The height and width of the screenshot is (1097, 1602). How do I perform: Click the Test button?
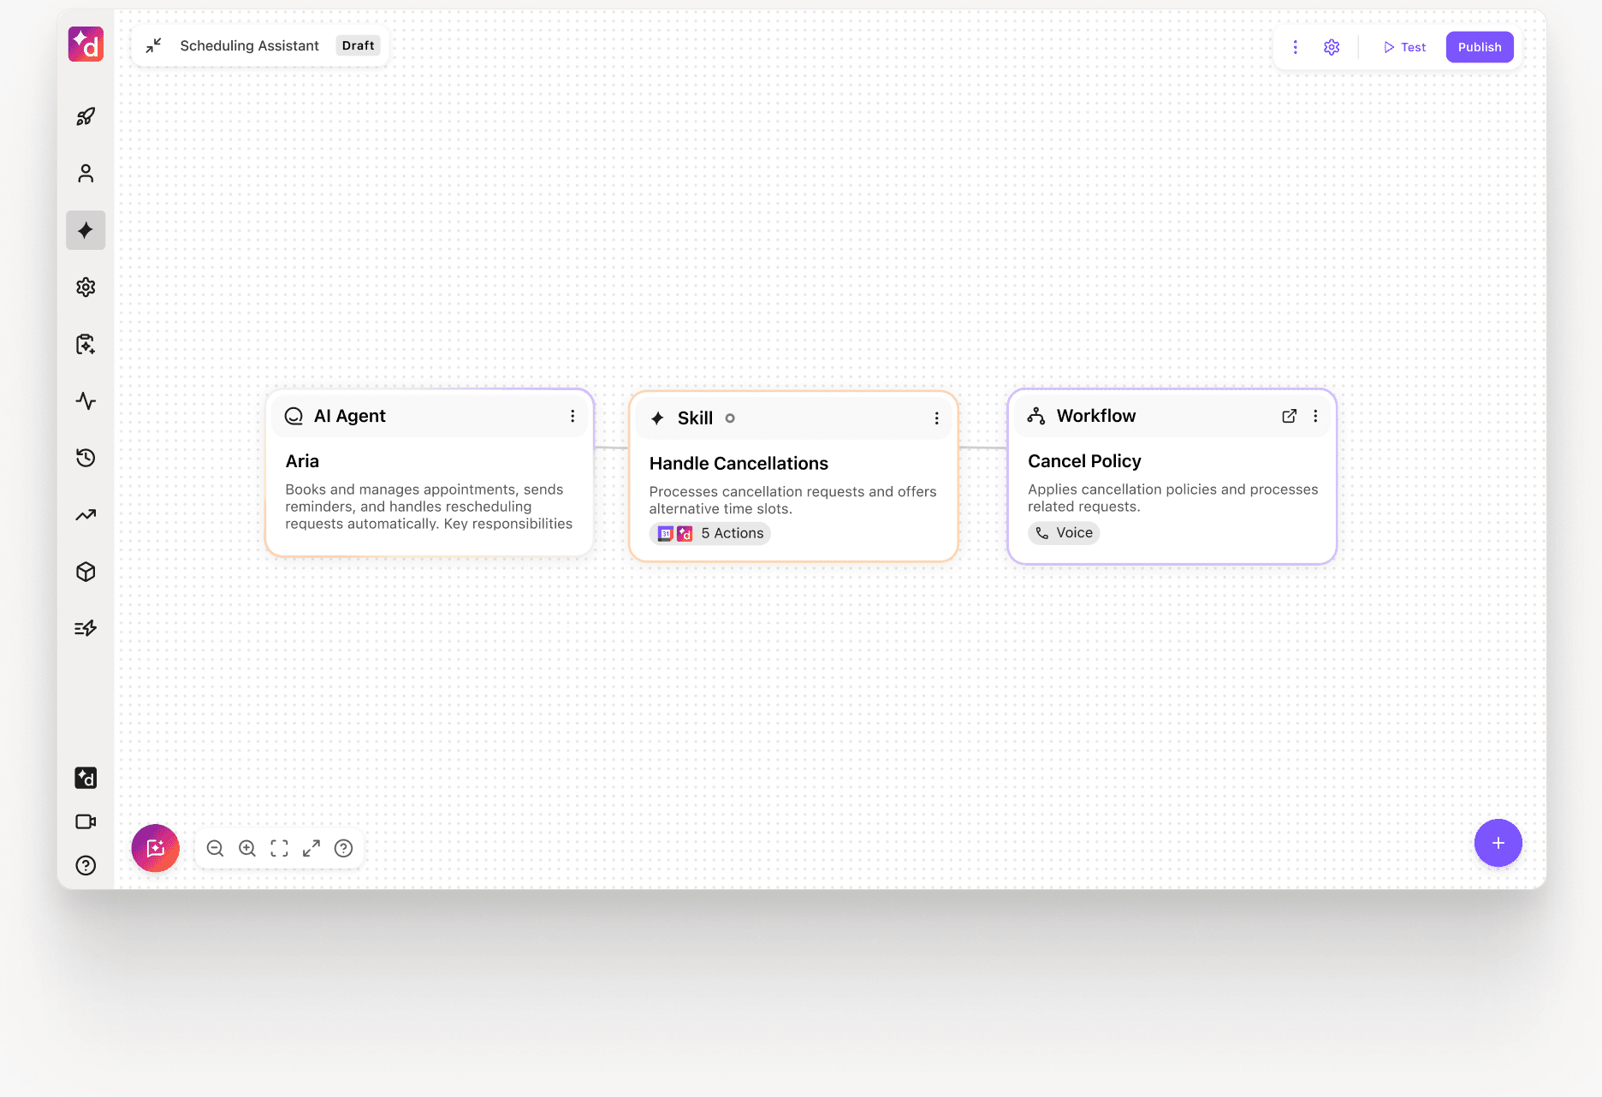point(1404,47)
